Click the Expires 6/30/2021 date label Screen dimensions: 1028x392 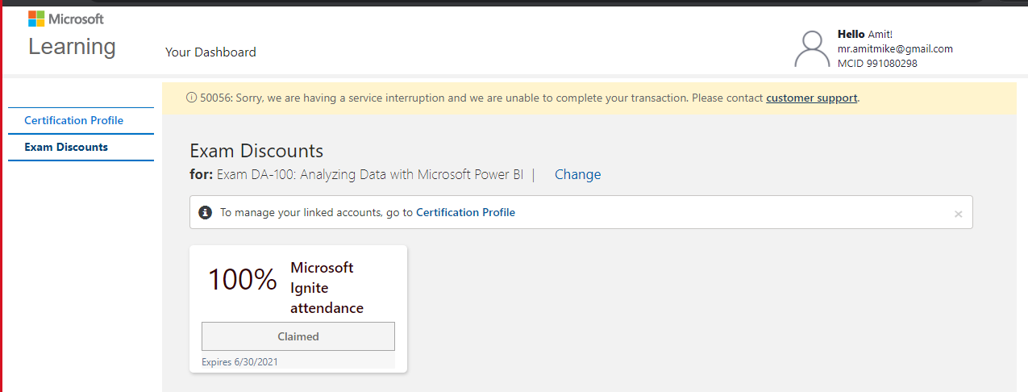(x=239, y=362)
